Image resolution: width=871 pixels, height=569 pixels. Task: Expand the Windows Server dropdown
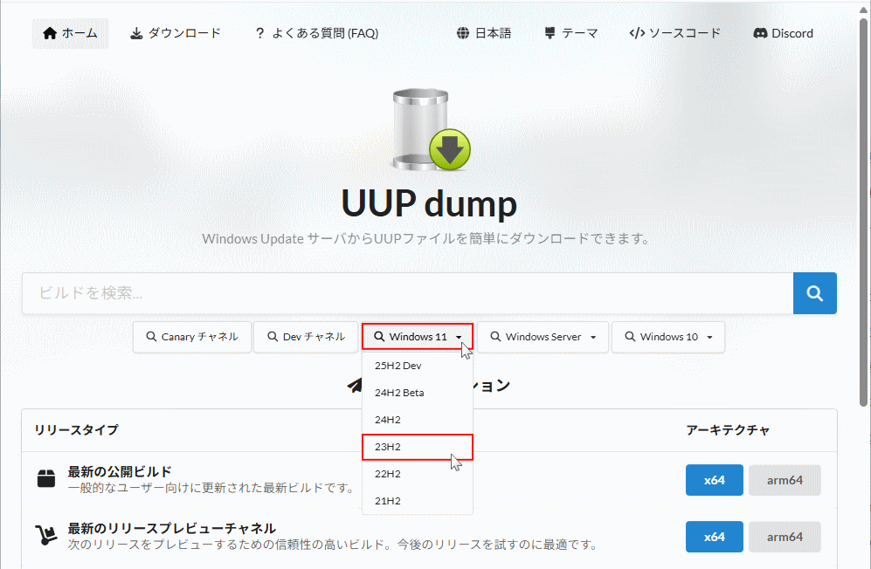coord(543,337)
